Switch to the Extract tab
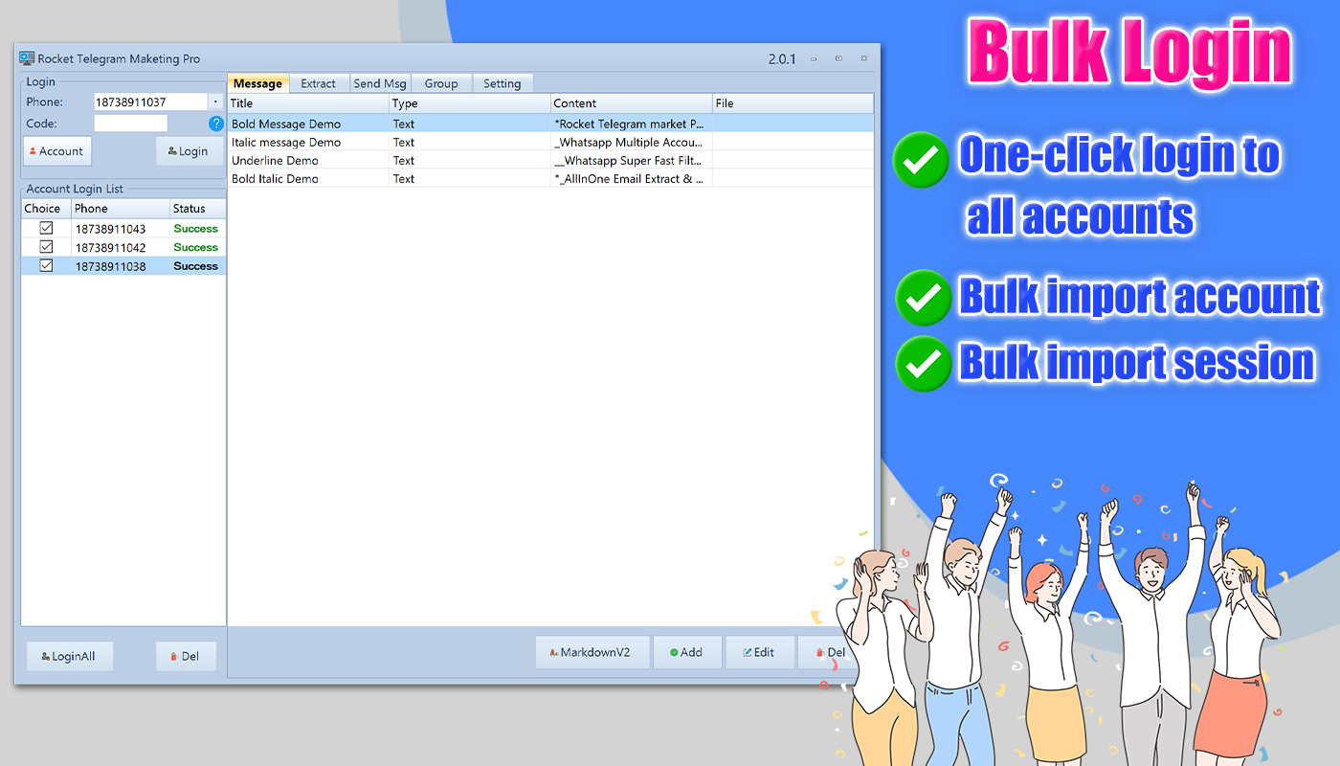Screen dimensions: 1340x766 [319, 83]
